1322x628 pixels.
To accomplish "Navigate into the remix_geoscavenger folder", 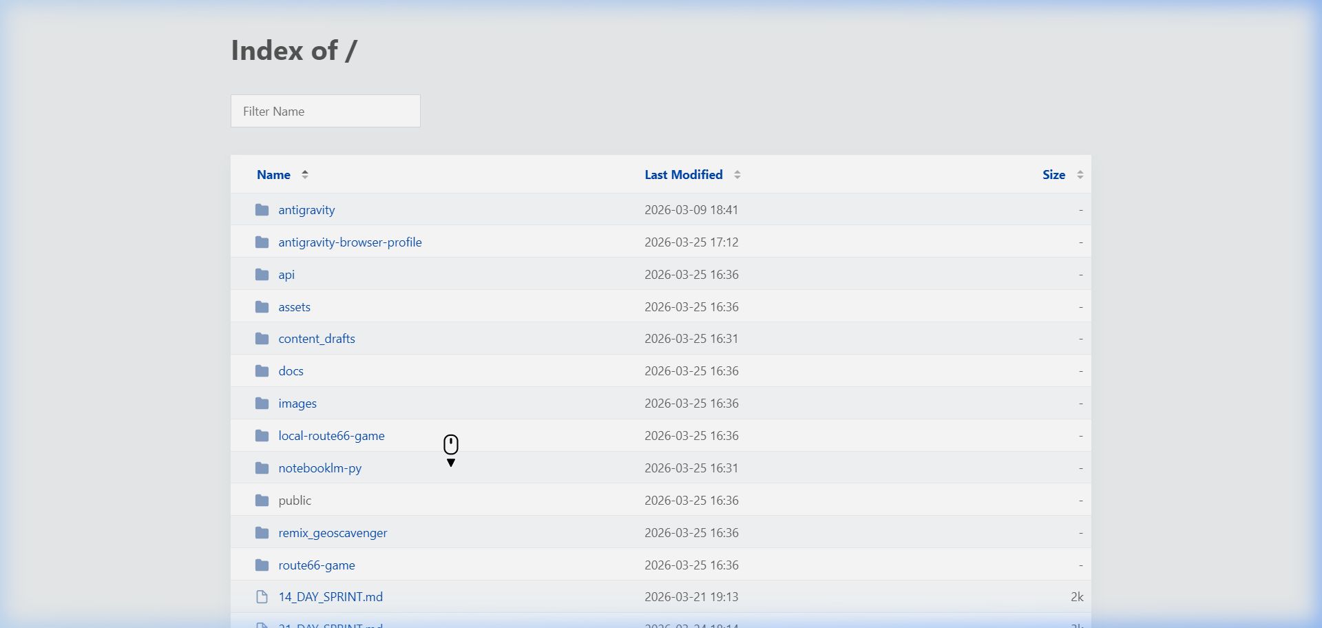I will 333,533.
